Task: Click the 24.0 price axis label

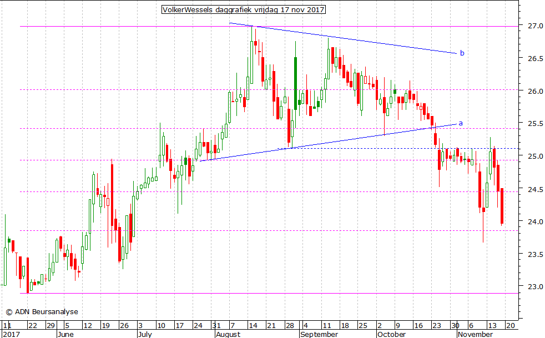Action: [x=536, y=222]
